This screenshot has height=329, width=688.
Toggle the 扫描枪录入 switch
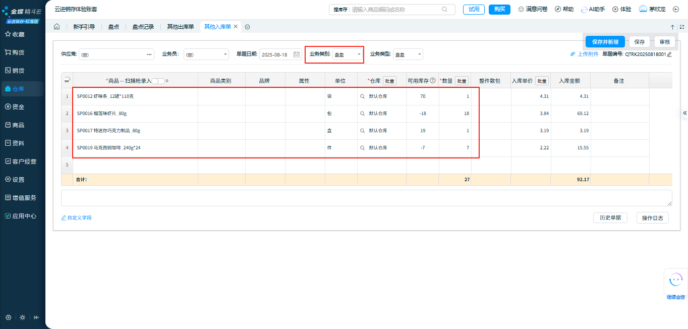click(158, 81)
